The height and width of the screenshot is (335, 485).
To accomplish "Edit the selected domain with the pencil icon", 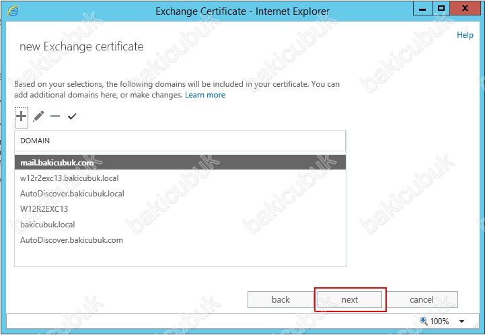I will click(38, 116).
